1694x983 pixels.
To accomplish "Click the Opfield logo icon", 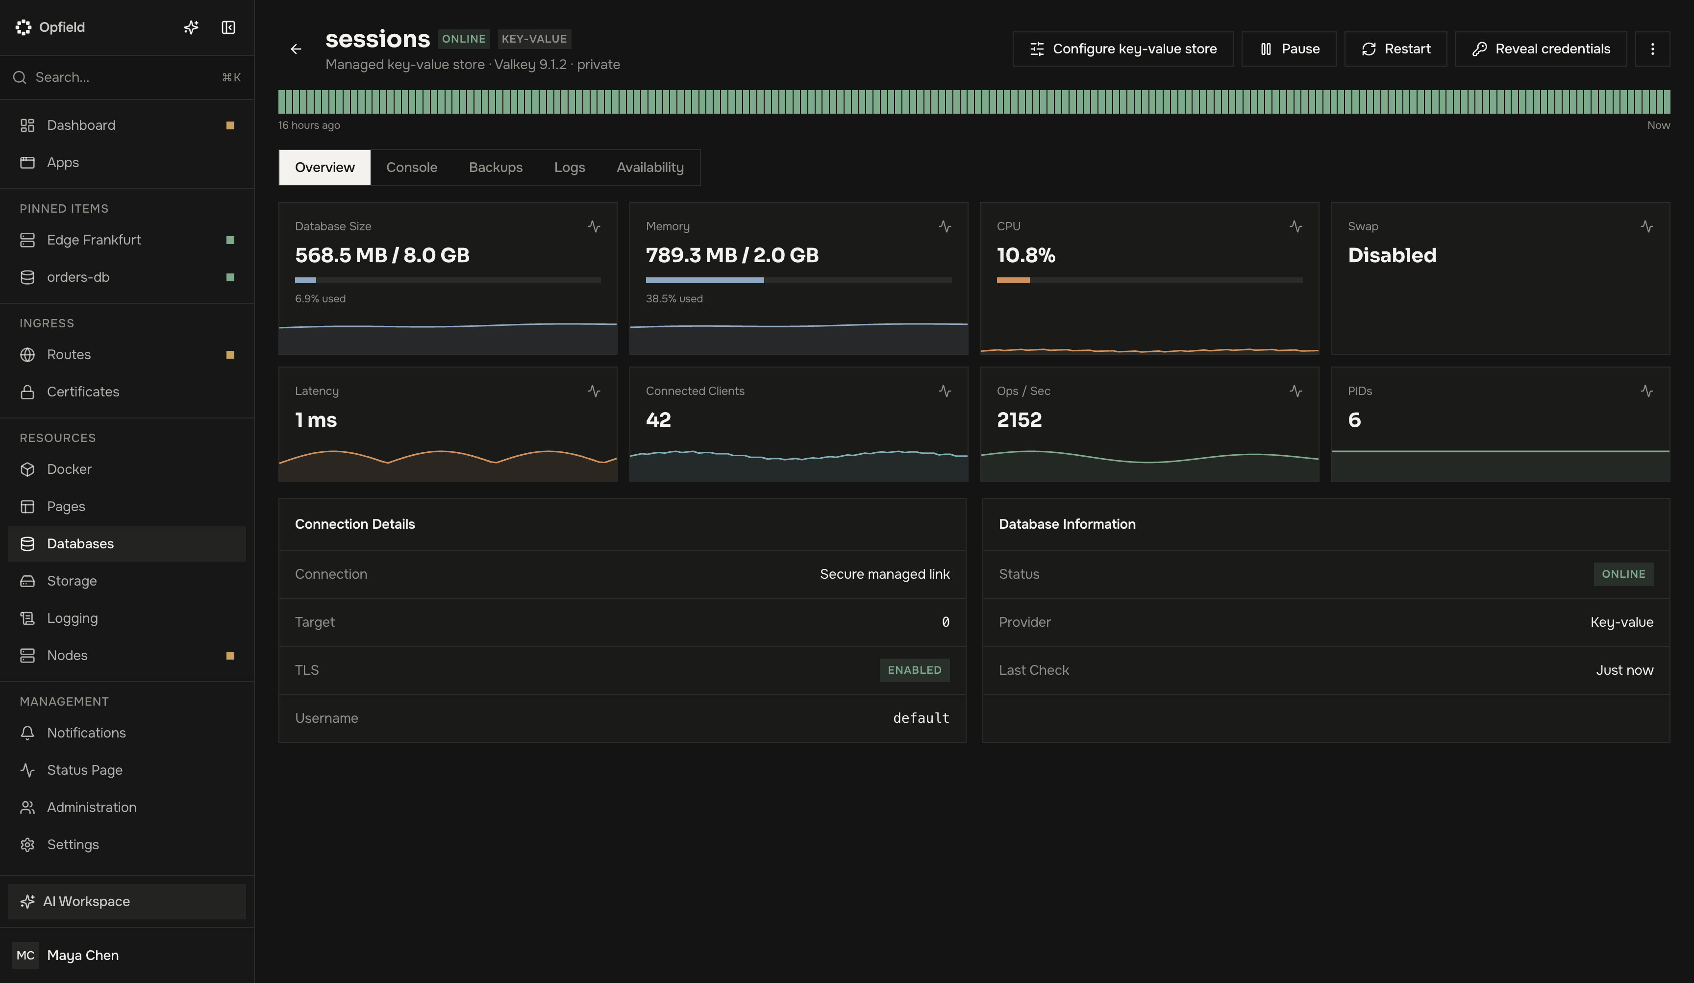I will tap(24, 27).
